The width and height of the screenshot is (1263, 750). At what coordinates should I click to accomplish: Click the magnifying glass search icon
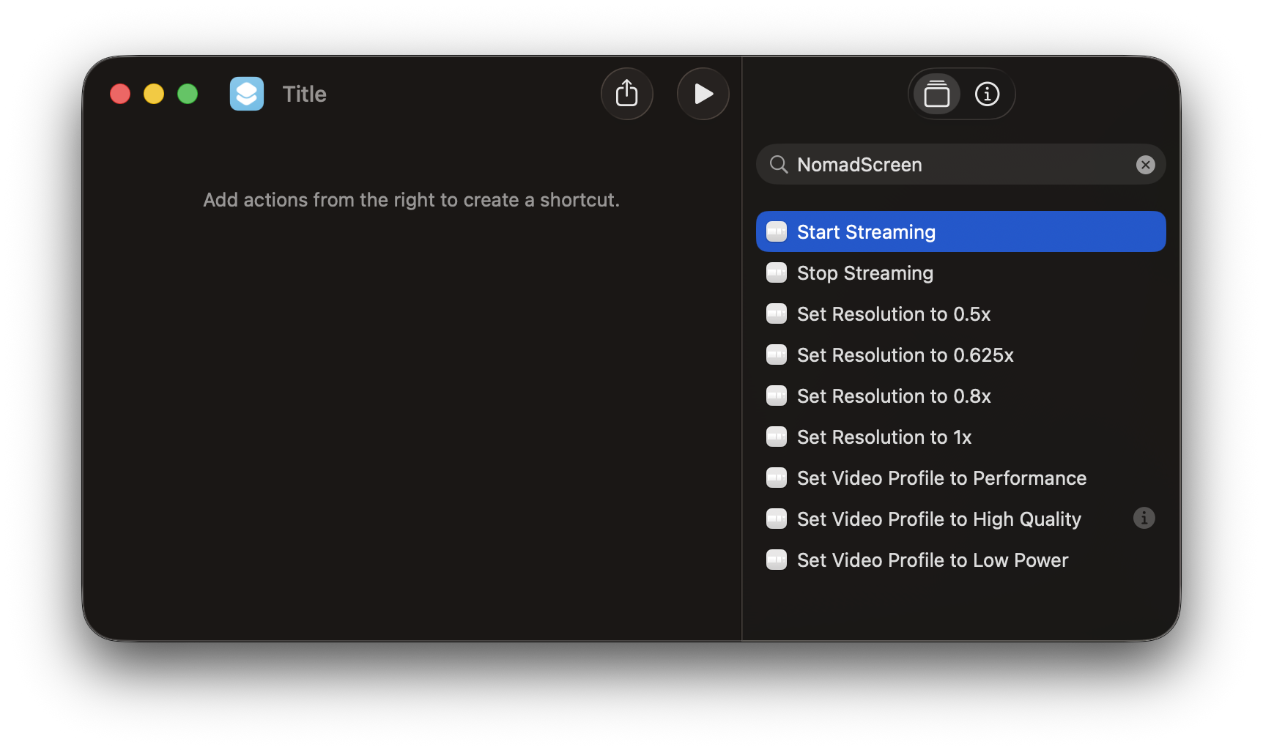(778, 165)
